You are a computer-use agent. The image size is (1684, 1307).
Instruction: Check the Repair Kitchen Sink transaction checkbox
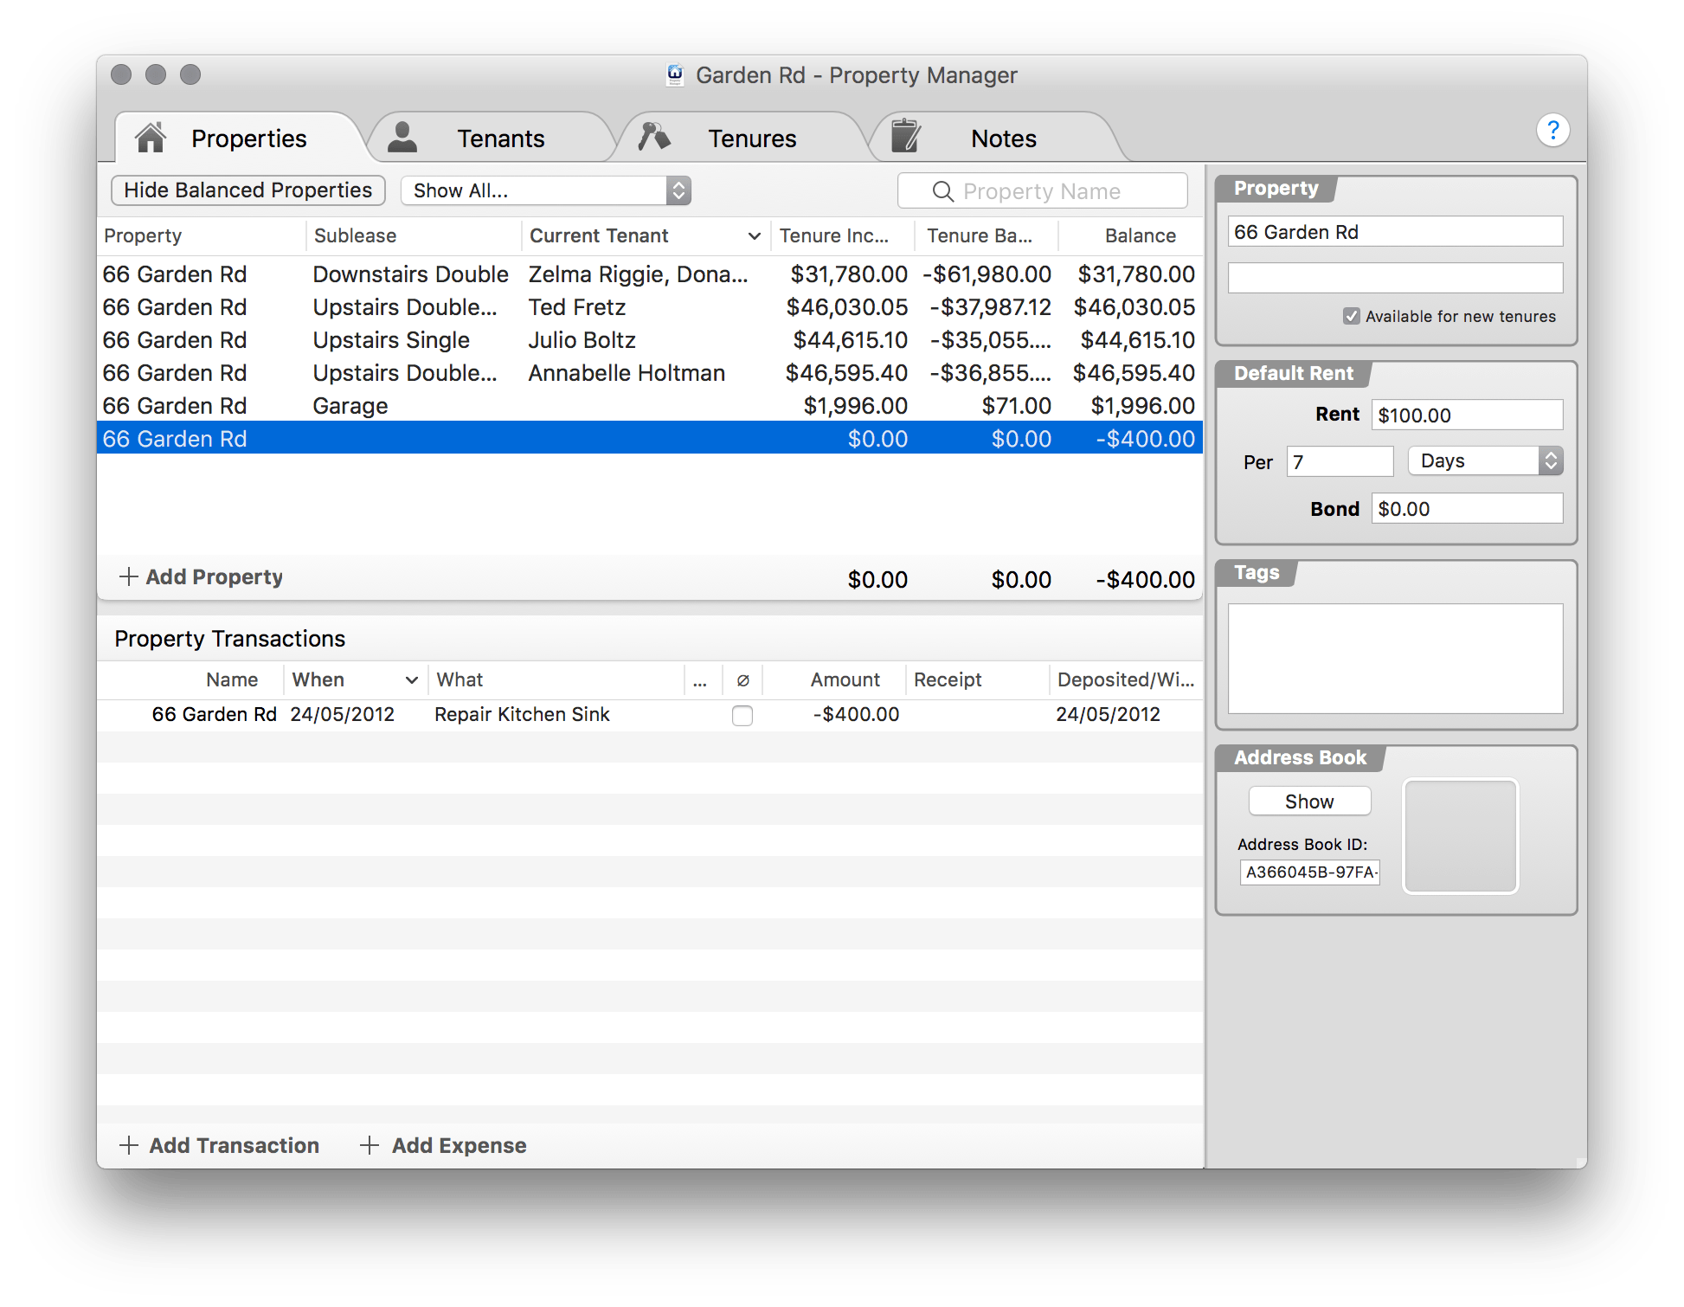(x=742, y=715)
